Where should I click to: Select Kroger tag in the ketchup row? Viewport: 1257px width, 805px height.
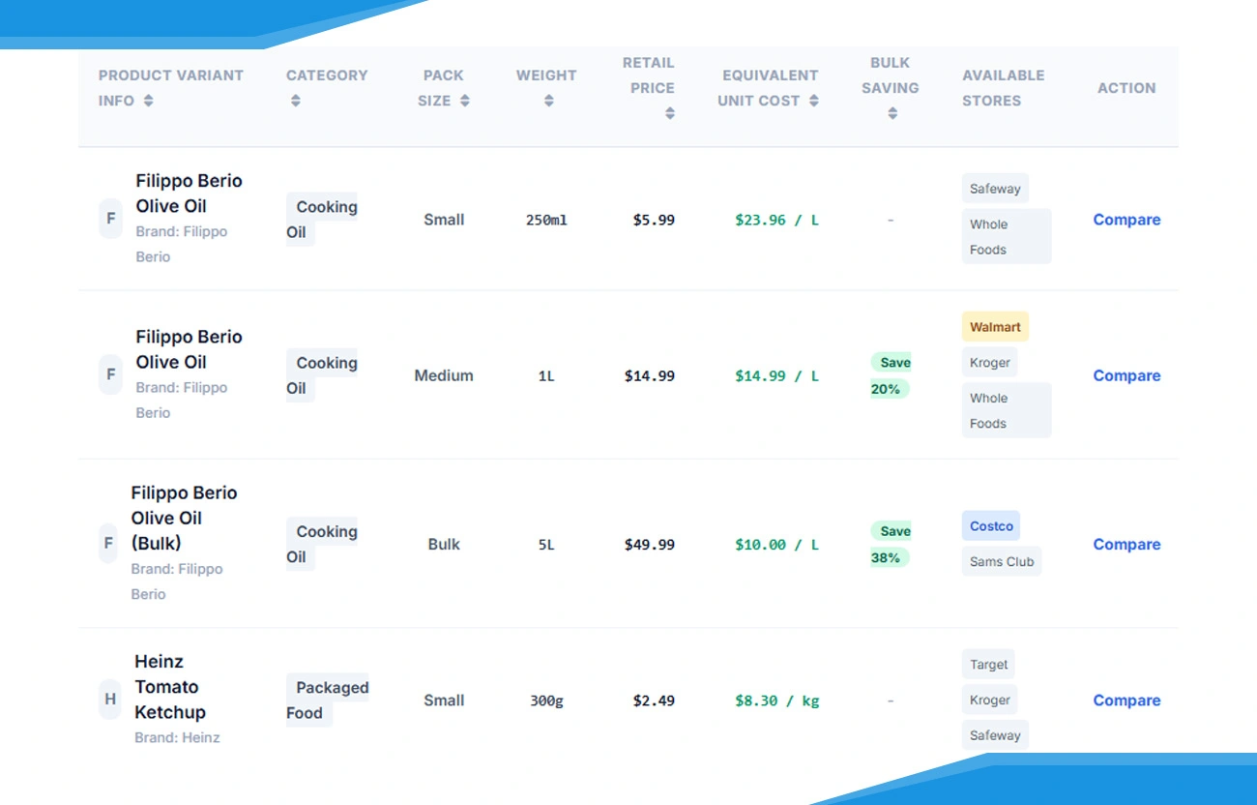[990, 700]
